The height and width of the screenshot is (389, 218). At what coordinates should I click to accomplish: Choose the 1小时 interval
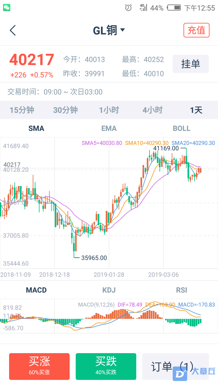coord(109,110)
